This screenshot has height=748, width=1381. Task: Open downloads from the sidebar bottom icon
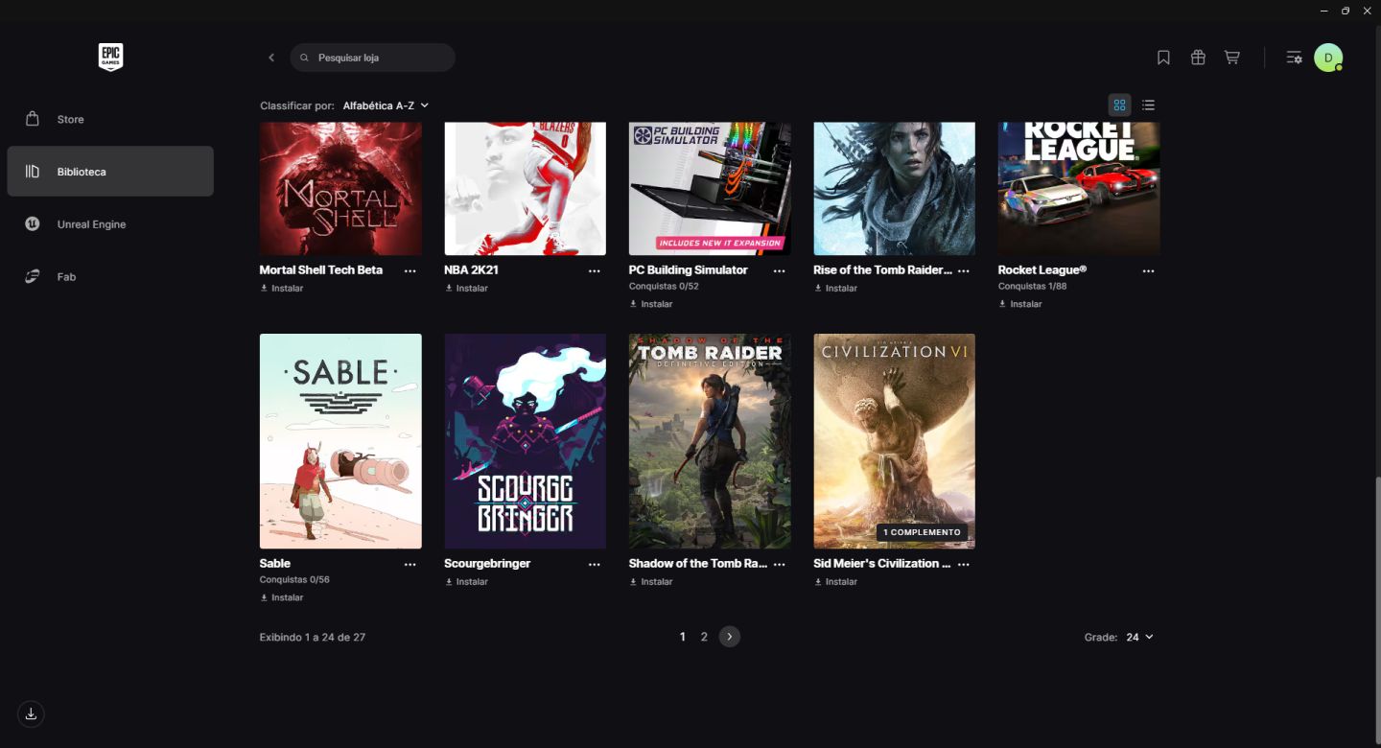click(x=31, y=713)
